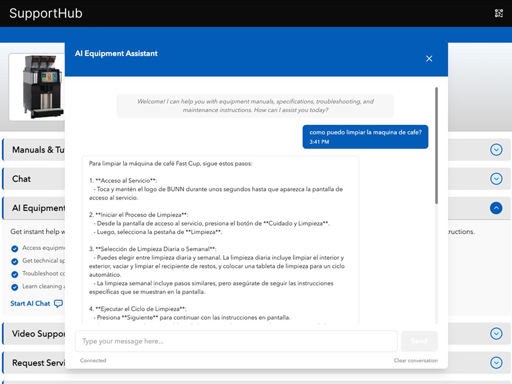Click the checkmark icon next to Learn cleaning
Viewport: 512px width, 384px height.
(x=15, y=287)
